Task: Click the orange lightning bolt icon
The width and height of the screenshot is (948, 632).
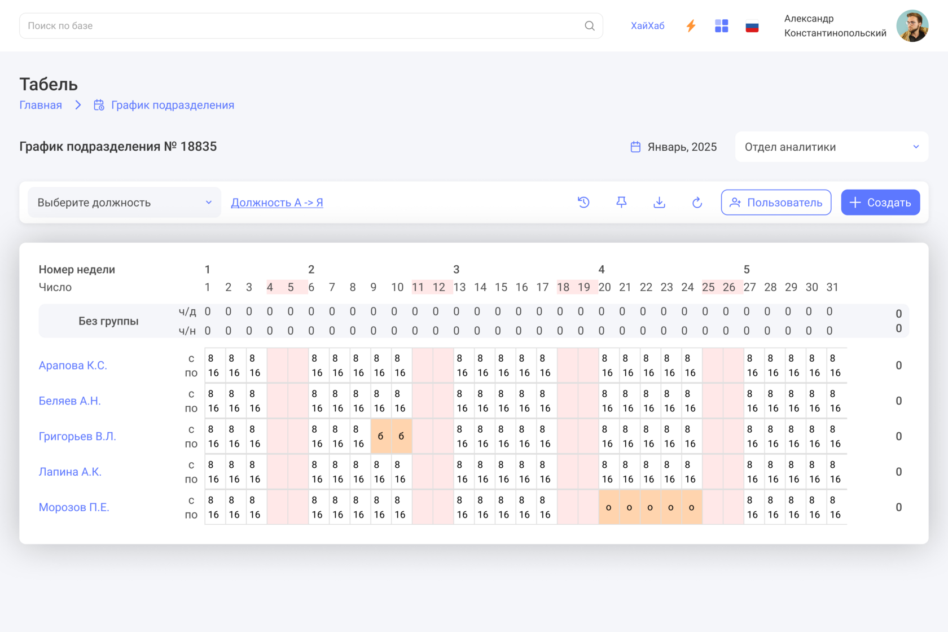Action: (691, 26)
